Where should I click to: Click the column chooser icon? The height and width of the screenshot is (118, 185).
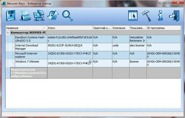tap(133, 16)
